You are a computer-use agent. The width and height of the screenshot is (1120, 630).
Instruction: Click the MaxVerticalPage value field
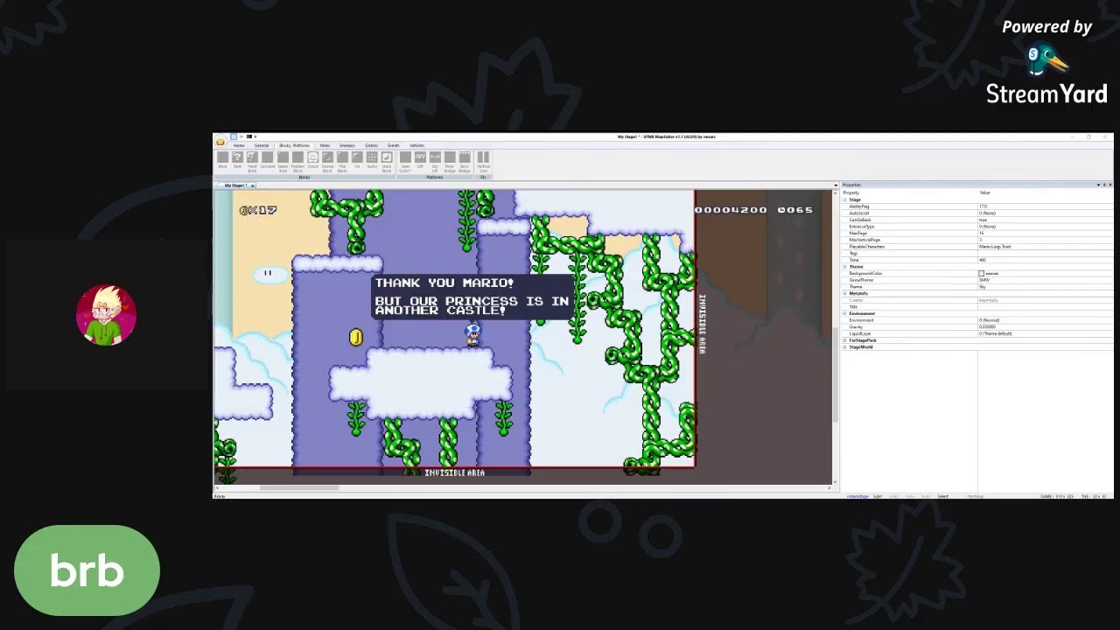click(1046, 240)
